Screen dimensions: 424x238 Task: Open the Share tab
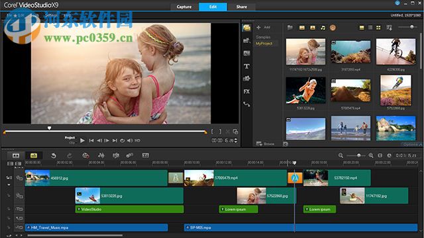241,7
